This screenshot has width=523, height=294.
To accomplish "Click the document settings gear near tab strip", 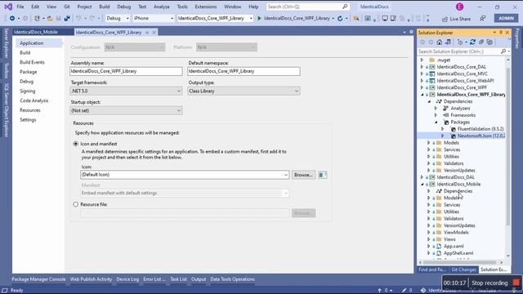I will click(x=411, y=32).
